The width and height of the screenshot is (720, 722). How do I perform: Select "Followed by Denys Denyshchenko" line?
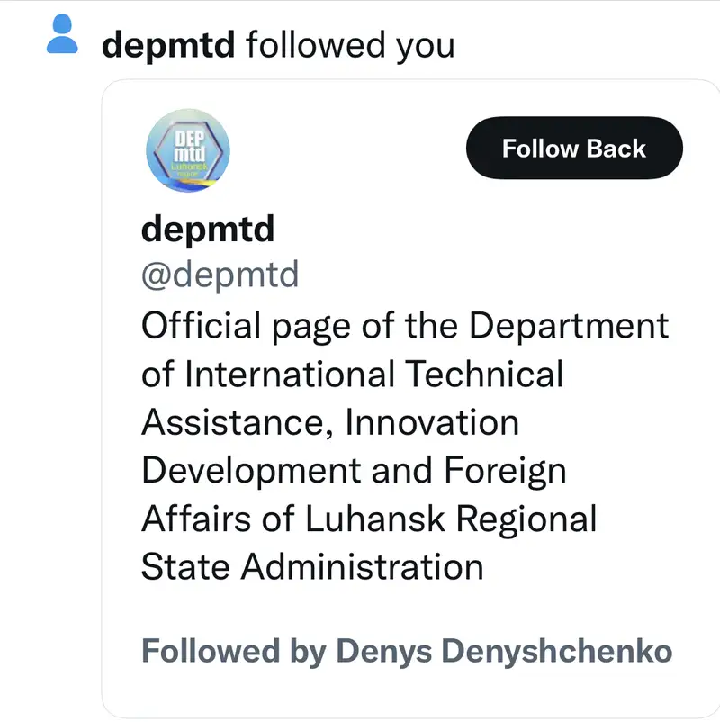(x=407, y=651)
